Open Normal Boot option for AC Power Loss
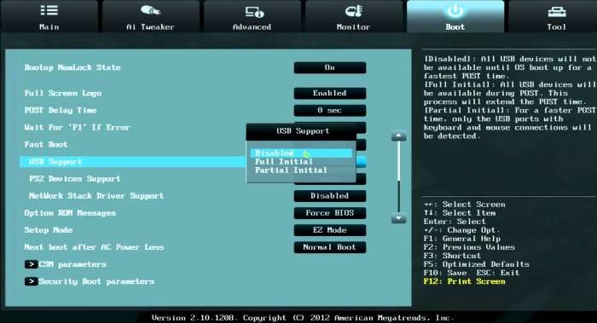This screenshot has height=323, width=597. [330, 247]
